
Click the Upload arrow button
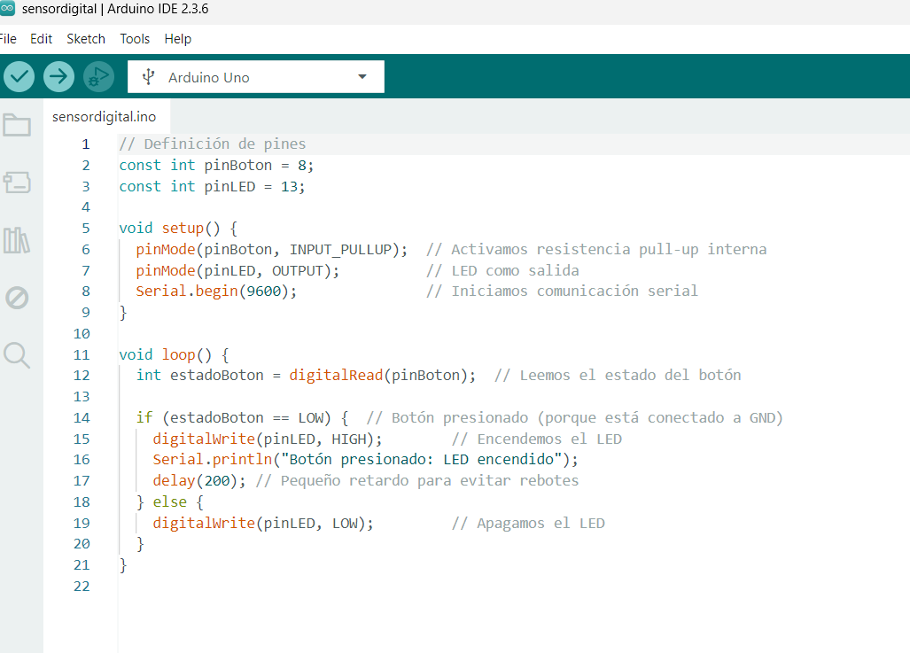[x=59, y=77]
